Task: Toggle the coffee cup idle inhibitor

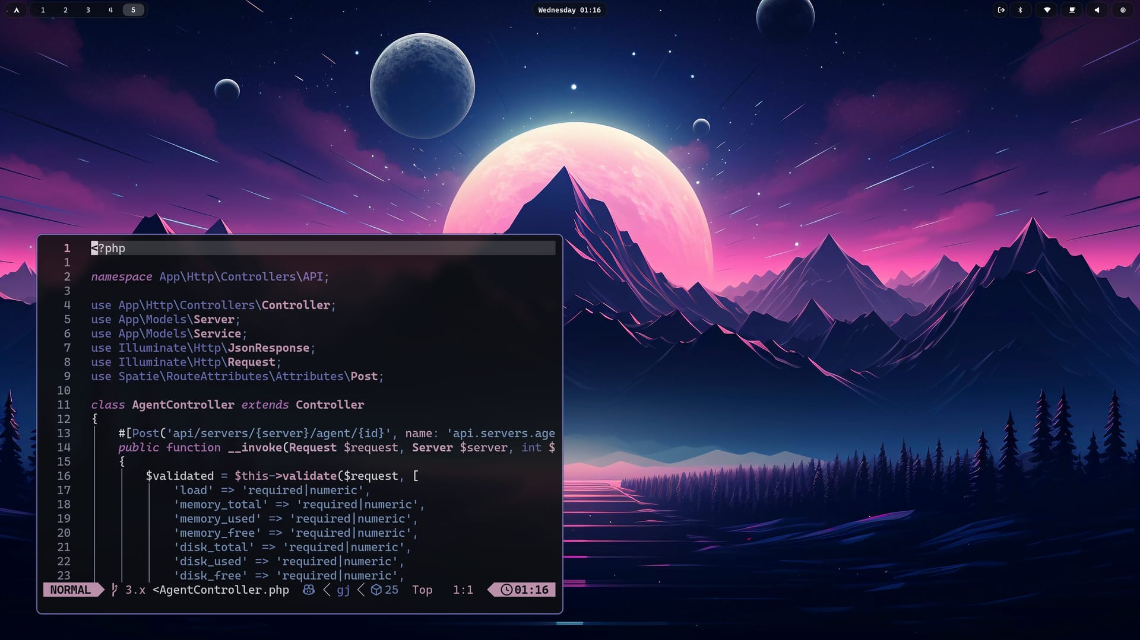Action: 1072,10
